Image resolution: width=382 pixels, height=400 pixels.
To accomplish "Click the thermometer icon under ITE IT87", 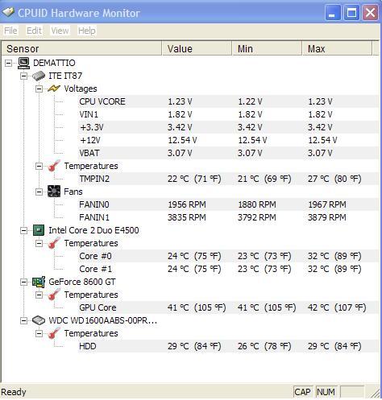I will click(54, 166).
